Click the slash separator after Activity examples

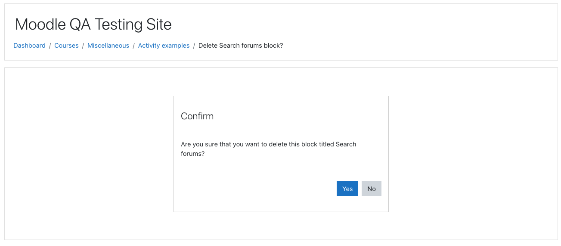(x=194, y=46)
